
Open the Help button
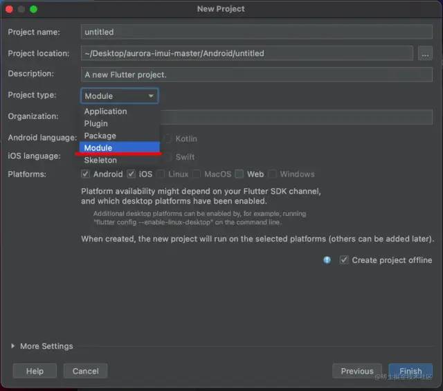(35, 371)
